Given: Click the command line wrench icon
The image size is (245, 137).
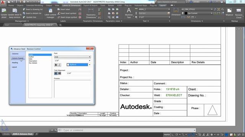Looking at the screenshot, I should click(x=56, y=130).
